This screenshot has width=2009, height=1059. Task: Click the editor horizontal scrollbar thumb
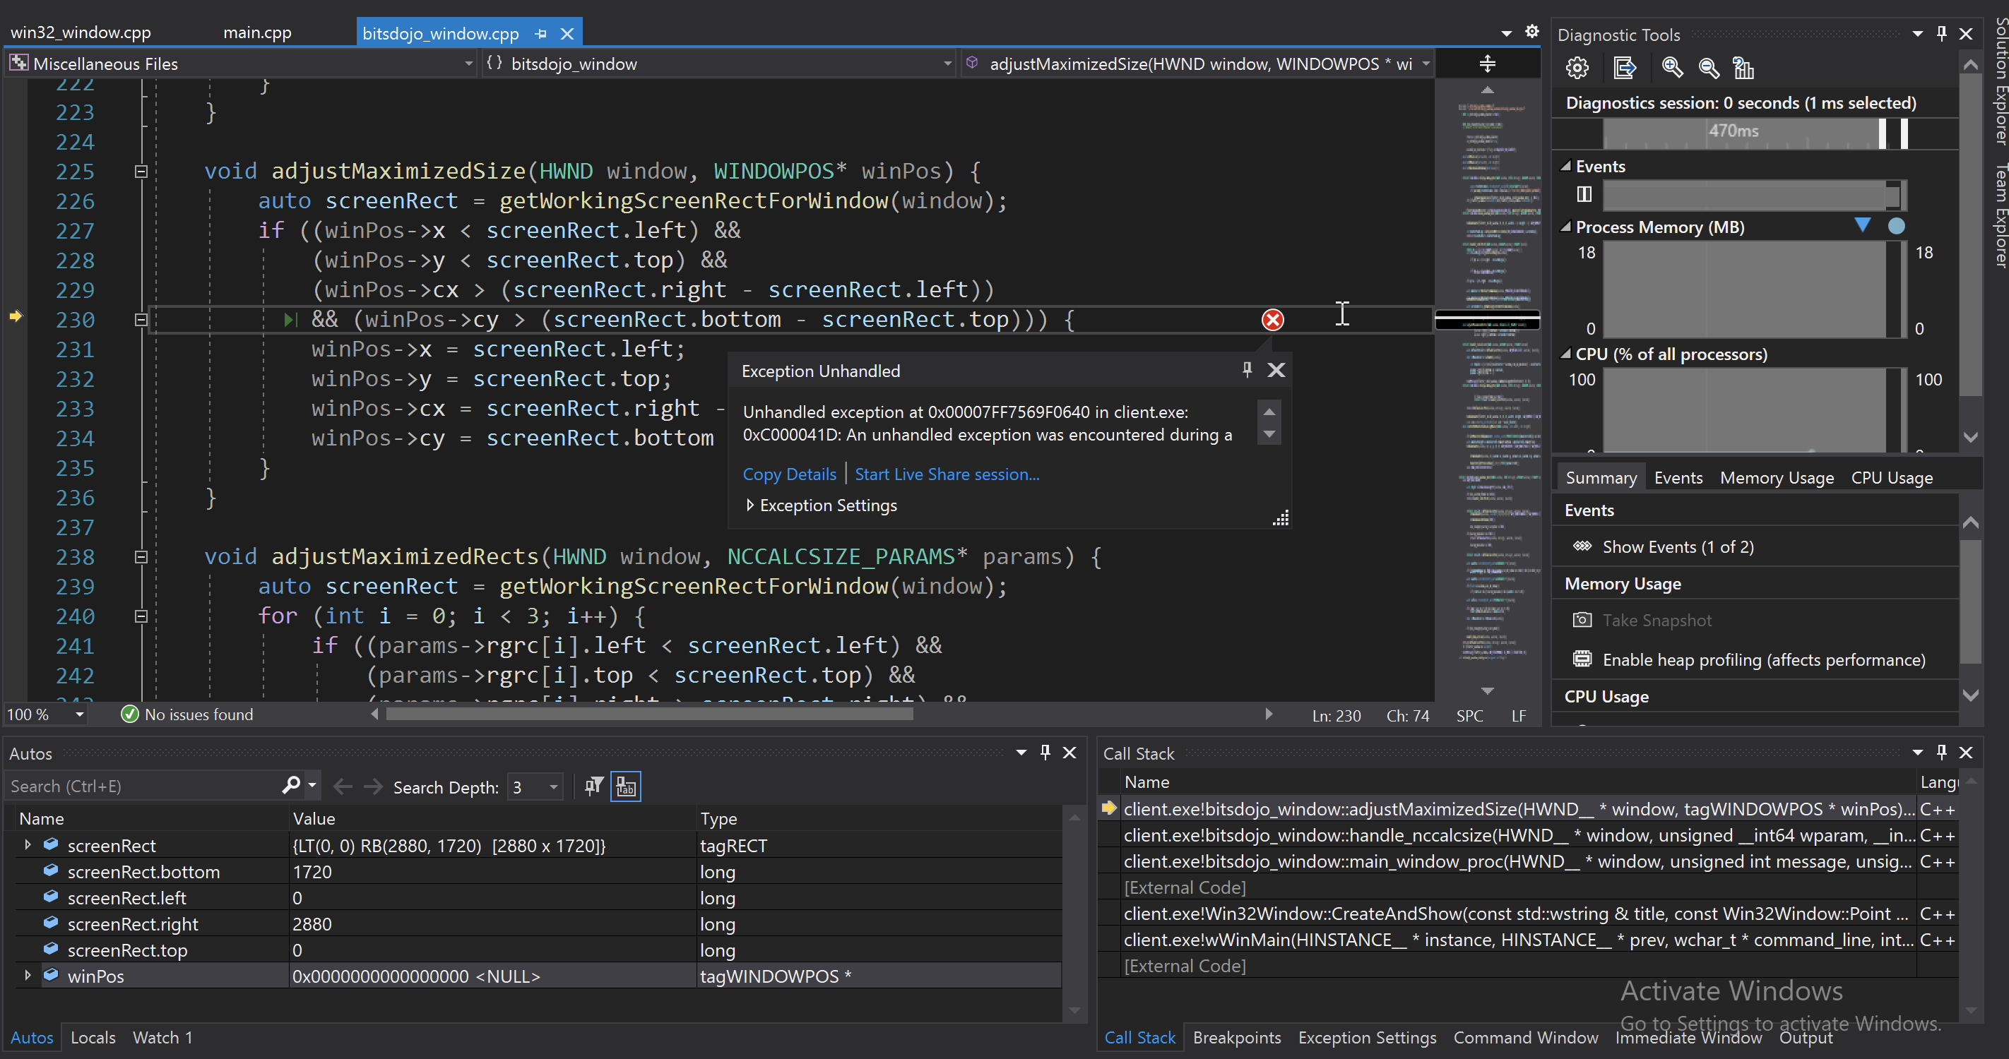[x=649, y=714]
